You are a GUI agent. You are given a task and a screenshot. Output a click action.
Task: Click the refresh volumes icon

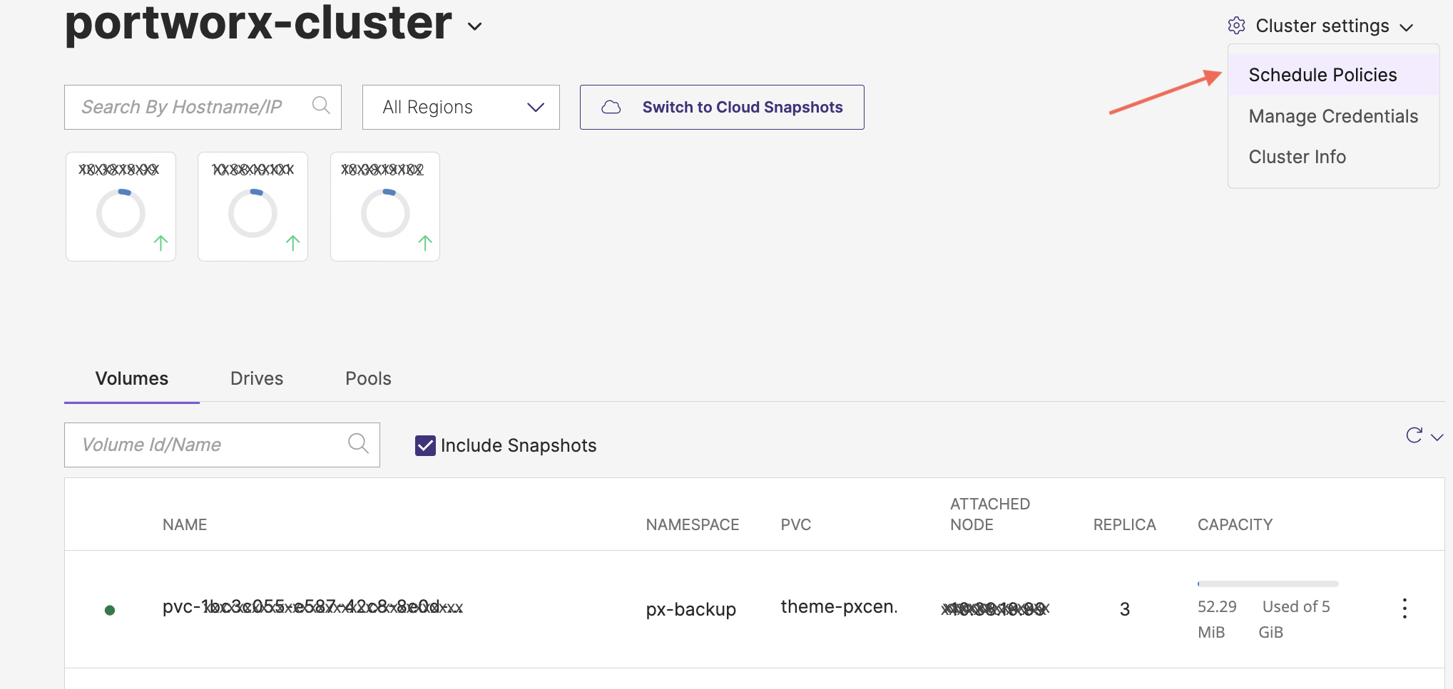(1414, 435)
